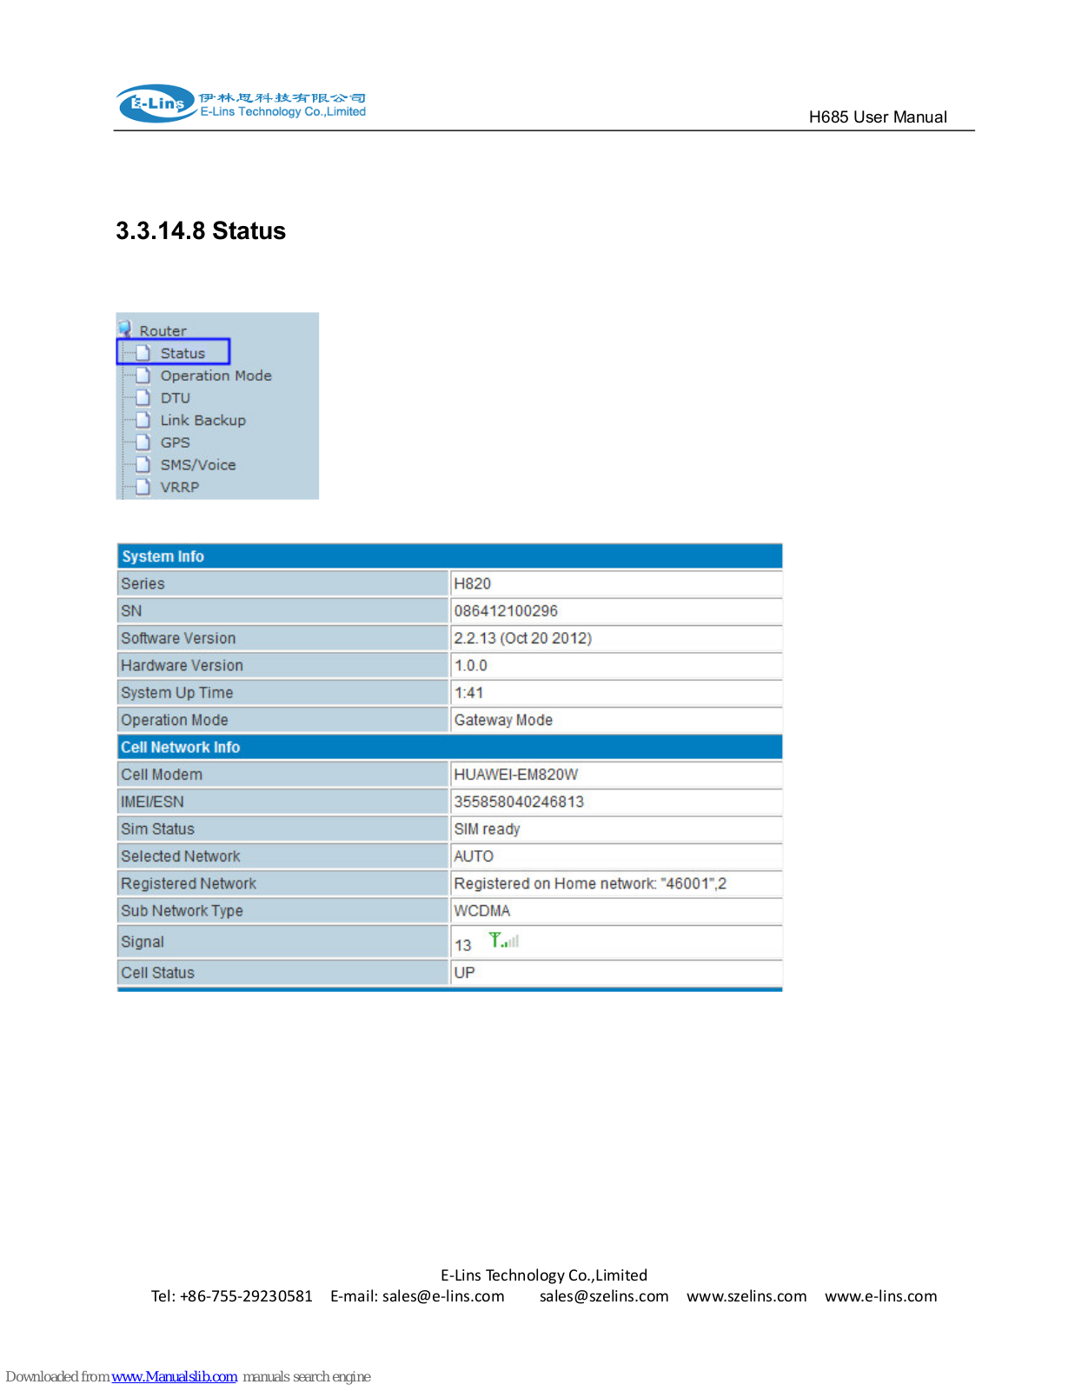This screenshot has width=1075, height=1391.
Task: Click the Sub Network Type row label
Action: pyautogui.click(x=182, y=911)
